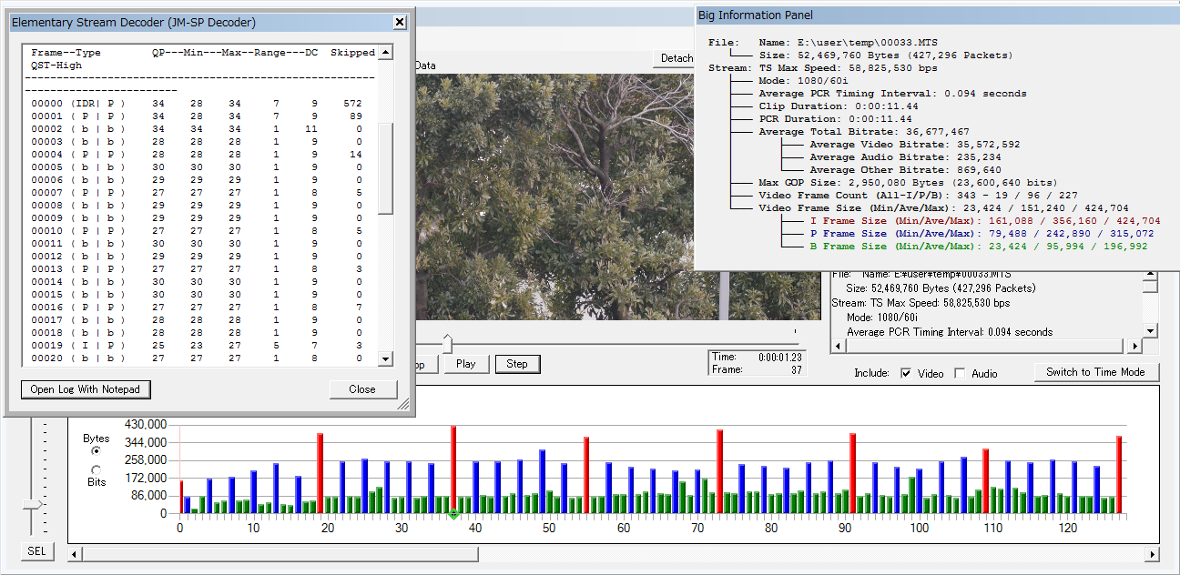Click Switch to Time Mode
This screenshot has height=575, width=1180.
[x=1095, y=372]
